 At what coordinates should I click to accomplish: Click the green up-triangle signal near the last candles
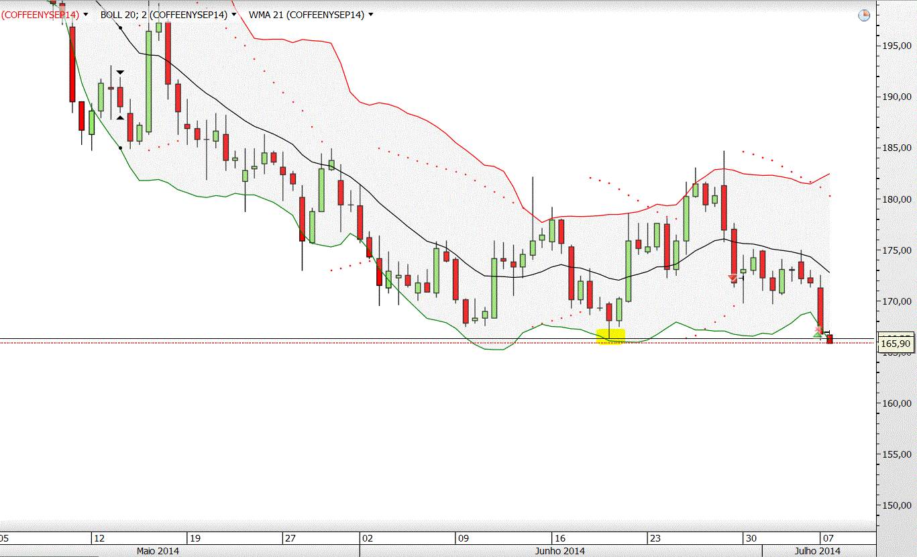(x=817, y=334)
